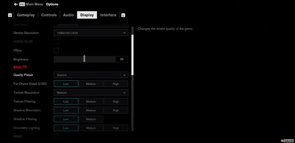The image size is (295, 143).
Task: Open the Texture Resolution dropdown
Action: pos(91,93)
